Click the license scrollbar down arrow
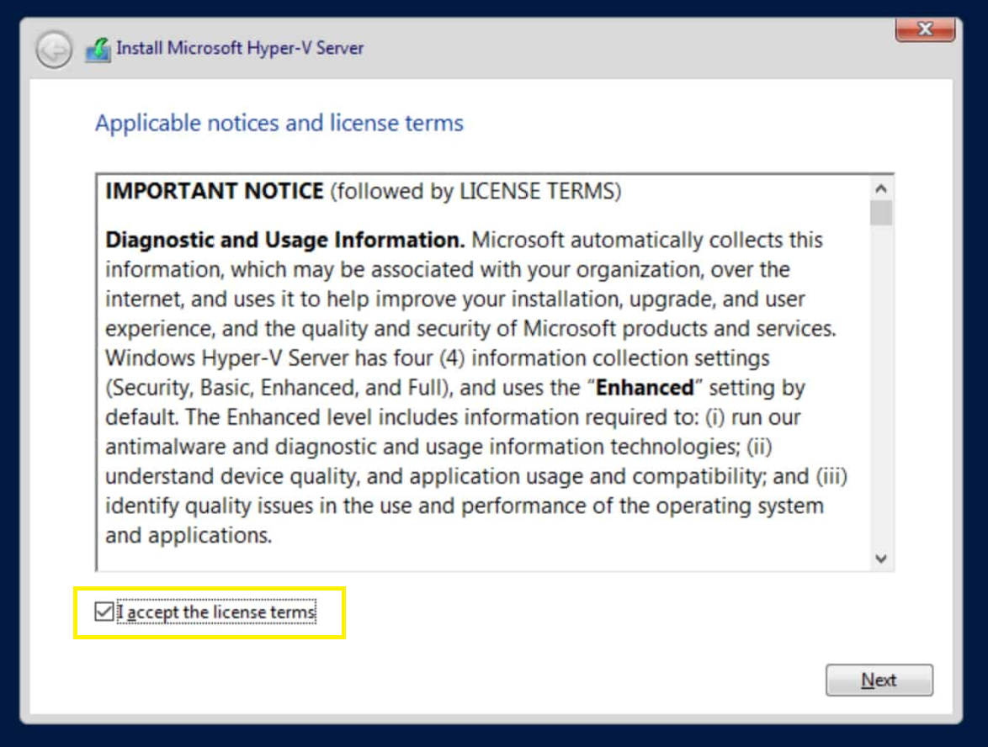988x747 pixels. 881,559
